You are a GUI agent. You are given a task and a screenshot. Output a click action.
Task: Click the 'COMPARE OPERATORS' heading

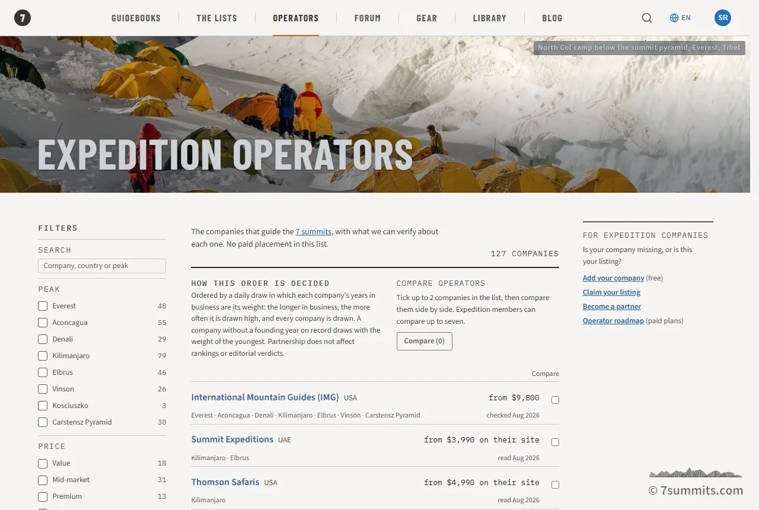pyautogui.click(x=441, y=283)
